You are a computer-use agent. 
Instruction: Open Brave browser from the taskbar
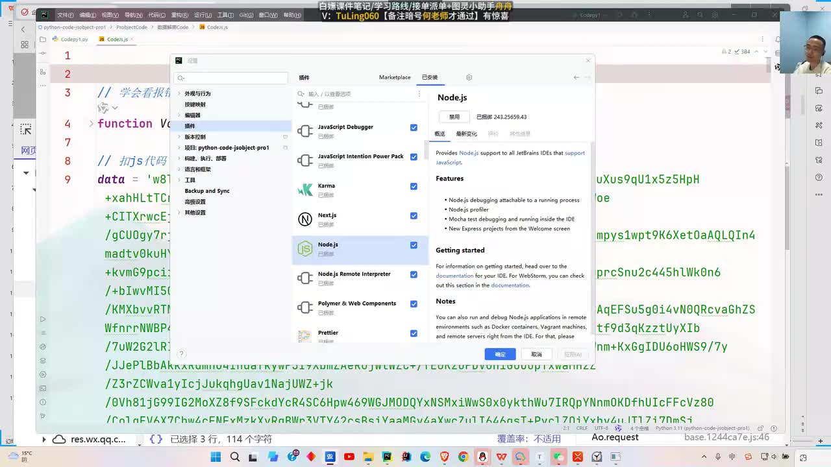click(x=445, y=457)
